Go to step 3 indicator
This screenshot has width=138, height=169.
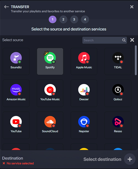tap(74, 19)
